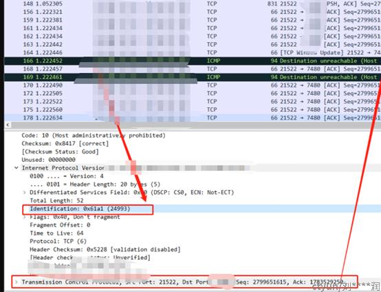The image size is (381, 292).
Task: Select ICMP packet number 169
Action: coord(193,77)
